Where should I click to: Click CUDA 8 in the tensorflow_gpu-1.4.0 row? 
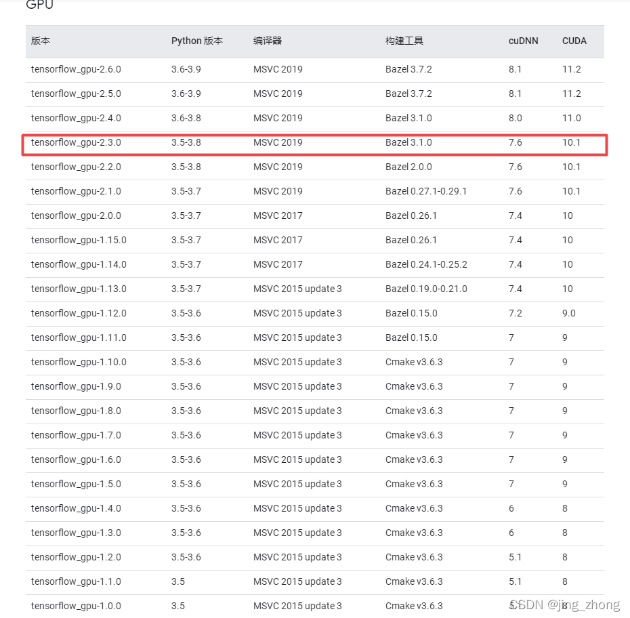point(564,508)
